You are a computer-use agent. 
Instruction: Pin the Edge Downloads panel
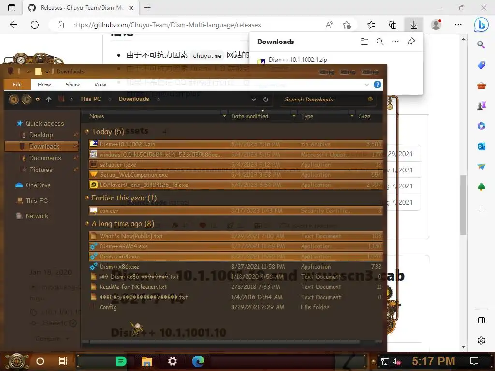coord(411,42)
